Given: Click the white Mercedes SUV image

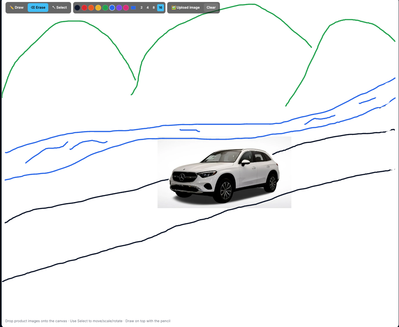Looking at the screenshot, I should tap(224, 172).
